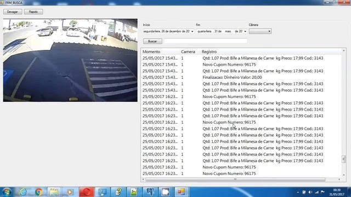Viewport: 351px width, 197px height.
Task: Click the list's vertical scrollbar up arrow
Action: [x=344, y=51]
